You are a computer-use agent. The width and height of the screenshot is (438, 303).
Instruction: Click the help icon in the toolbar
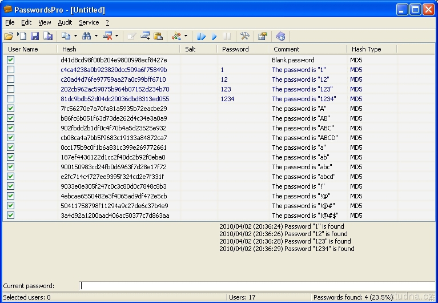pos(280,36)
